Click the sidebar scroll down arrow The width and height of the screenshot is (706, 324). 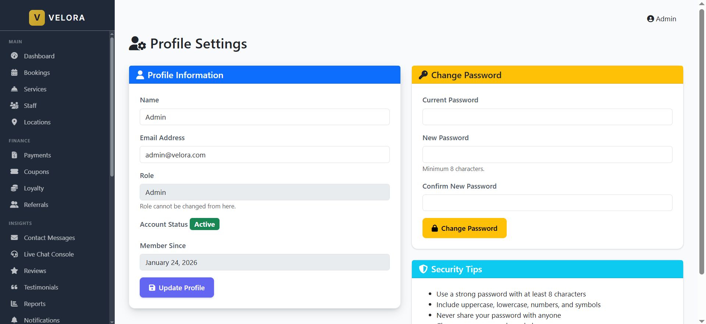click(112, 321)
